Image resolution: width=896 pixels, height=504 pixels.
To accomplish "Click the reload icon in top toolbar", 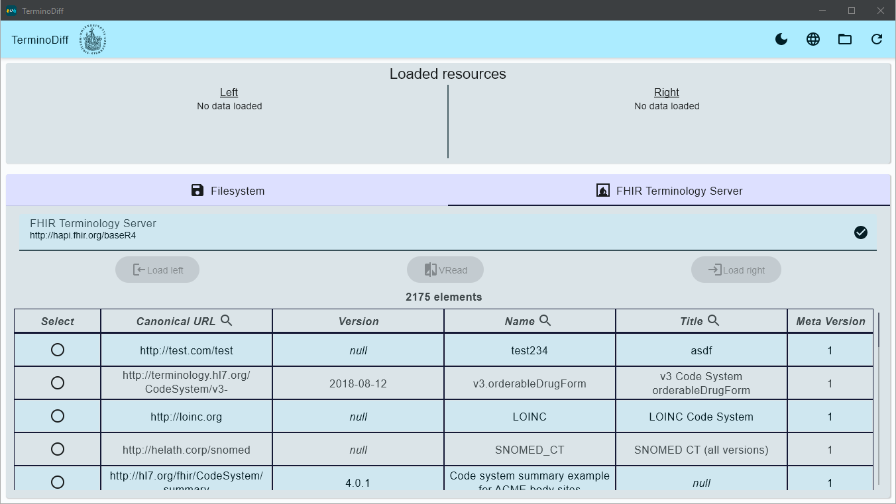I will [877, 39].
